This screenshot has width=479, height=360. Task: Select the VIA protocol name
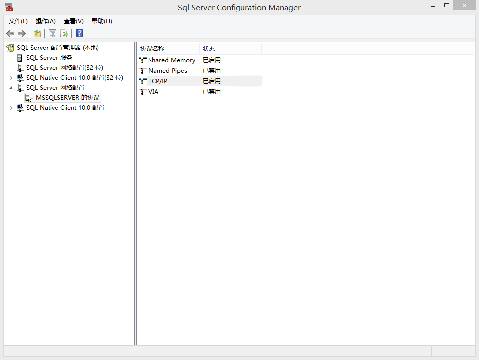pos(153,91)
